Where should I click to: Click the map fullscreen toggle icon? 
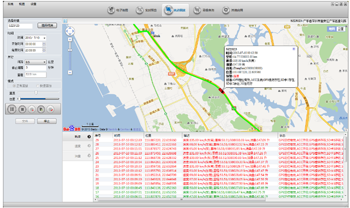65,21
